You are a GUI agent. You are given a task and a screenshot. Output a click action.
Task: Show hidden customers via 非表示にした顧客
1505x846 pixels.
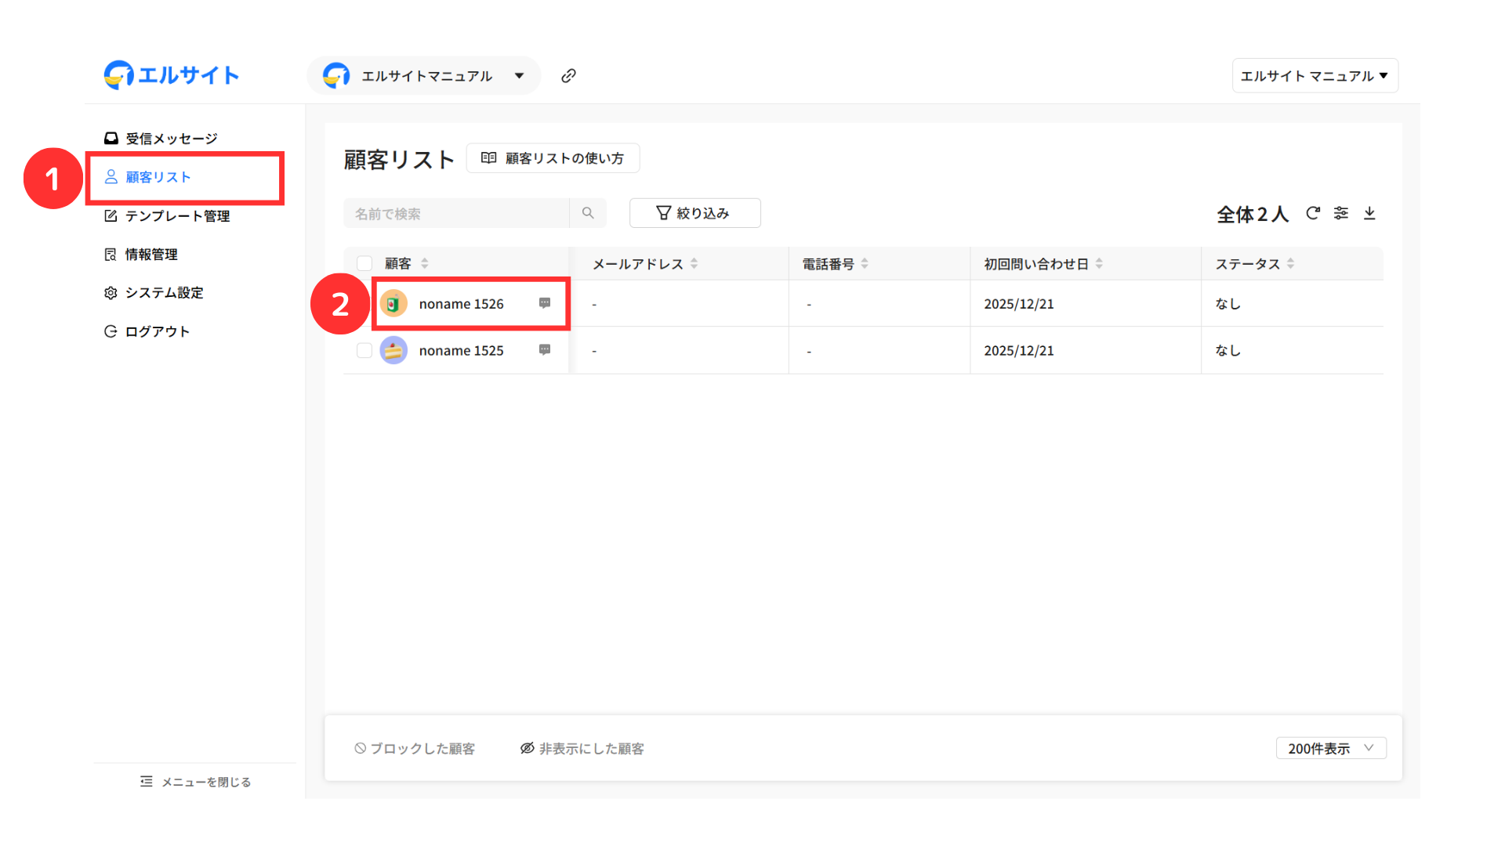coord(582,749)
